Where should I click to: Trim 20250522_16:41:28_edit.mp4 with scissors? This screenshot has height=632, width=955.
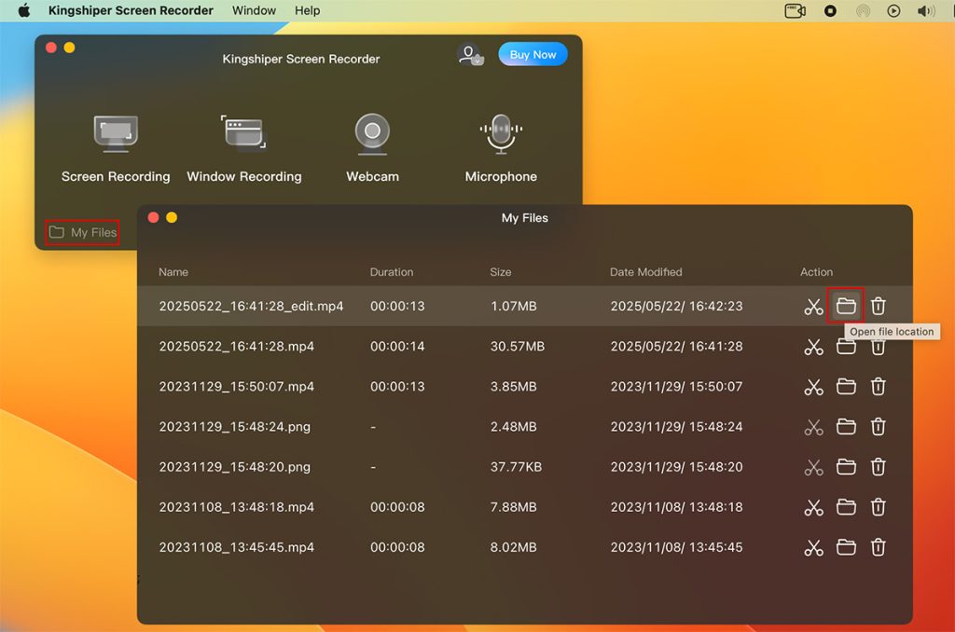[813, 307]
